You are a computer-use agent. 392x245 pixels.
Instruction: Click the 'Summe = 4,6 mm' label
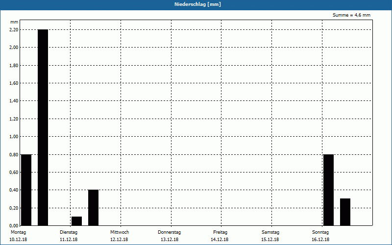pyautogui.click(x=351, y=15)
